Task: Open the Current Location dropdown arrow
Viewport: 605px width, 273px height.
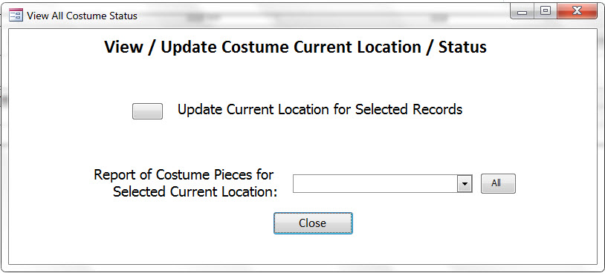Action: 465,184
